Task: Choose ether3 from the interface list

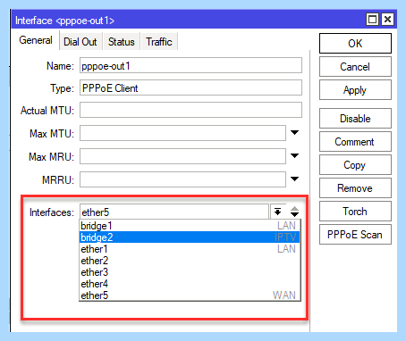Action: pyautogui.click(x=190, y=272)
